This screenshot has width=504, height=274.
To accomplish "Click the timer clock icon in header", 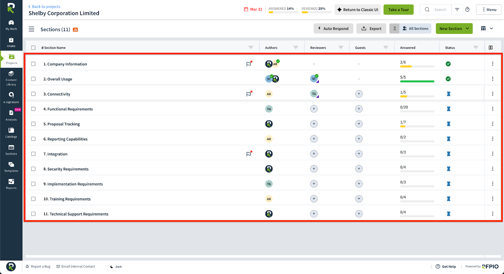I will [467, 10].
